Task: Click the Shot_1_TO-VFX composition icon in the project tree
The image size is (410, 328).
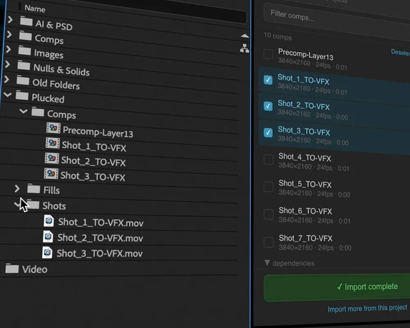Action: (52, 143)
